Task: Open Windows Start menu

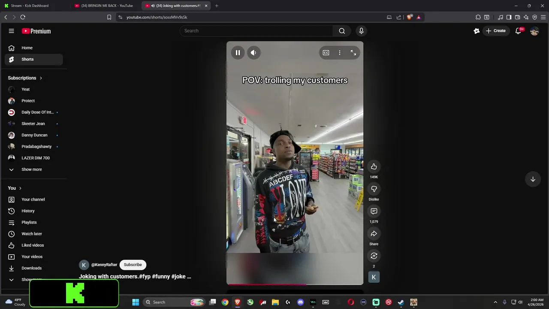Action: click(x=136, y=302)
